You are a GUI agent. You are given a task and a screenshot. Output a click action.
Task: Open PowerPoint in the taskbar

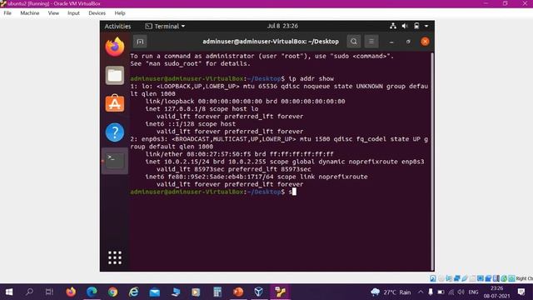point(238,292)
